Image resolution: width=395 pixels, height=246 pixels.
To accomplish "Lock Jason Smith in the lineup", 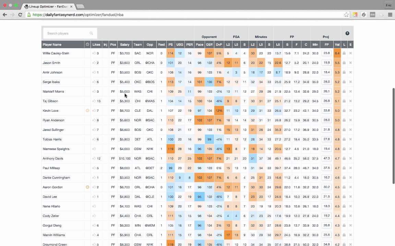I will [x=344, y=63].
